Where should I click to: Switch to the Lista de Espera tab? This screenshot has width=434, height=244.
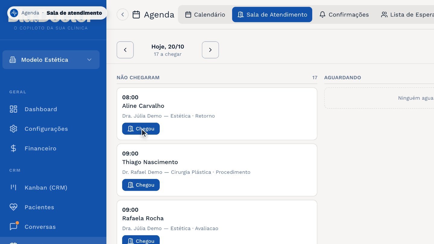[x=407, y=14]
